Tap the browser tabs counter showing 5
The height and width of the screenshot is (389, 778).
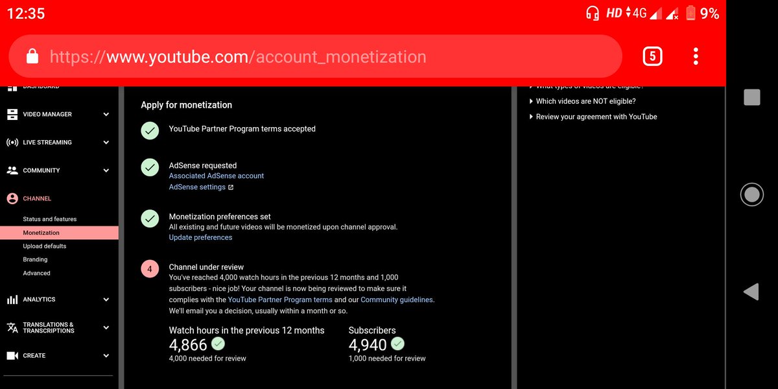(652, 56)
